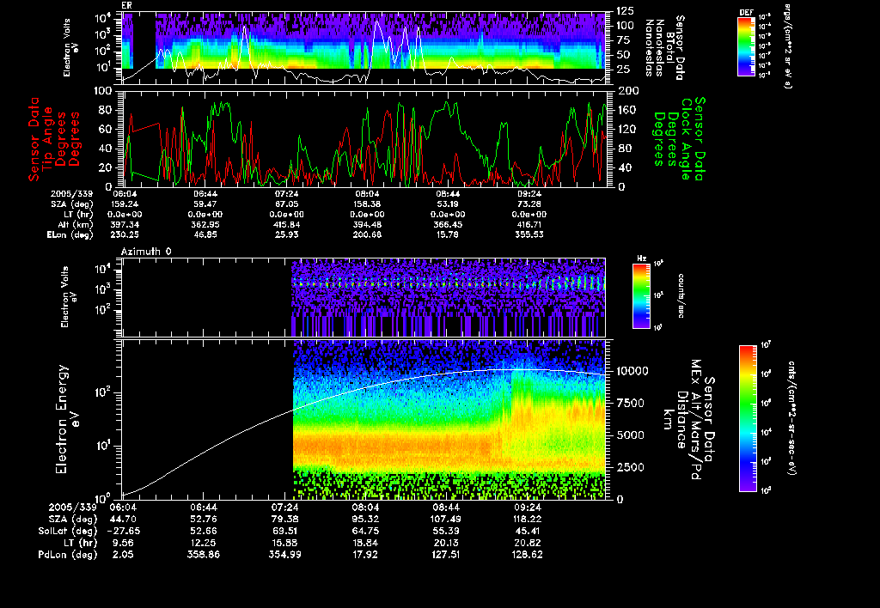Select SolLat value 45.41

(527, 532)
